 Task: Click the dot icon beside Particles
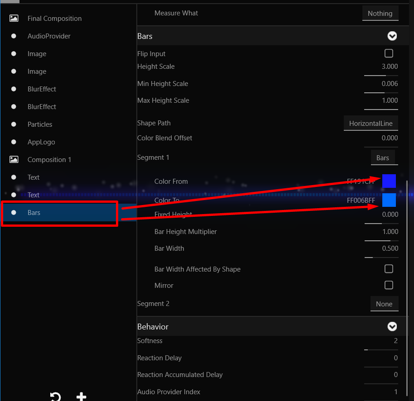click(14, 124)
